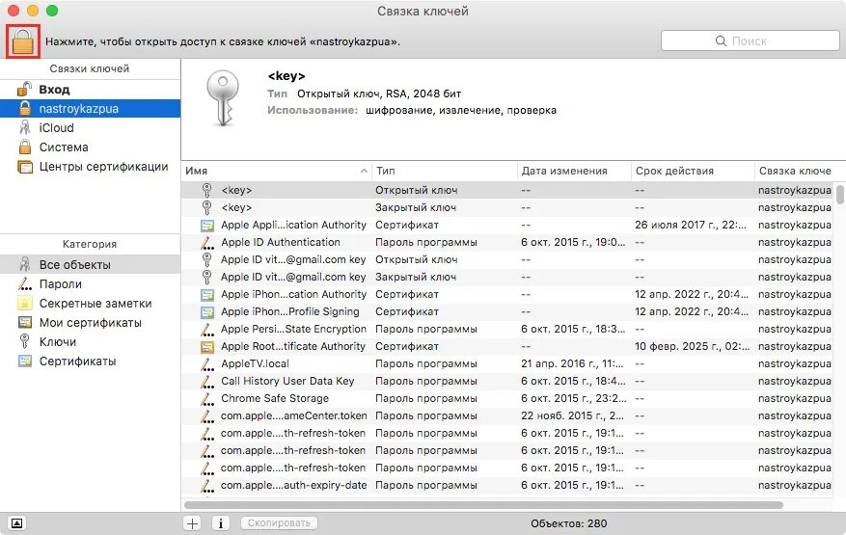This screenshot has height=535, width=846.
Task: Click the Пароли pencil icon
Action: pos(25,284)
